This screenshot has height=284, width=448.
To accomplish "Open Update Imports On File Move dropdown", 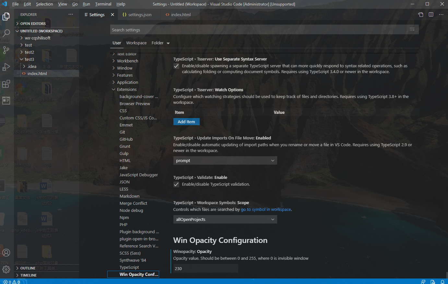I will pyautogui.click(x=225, y=160).
